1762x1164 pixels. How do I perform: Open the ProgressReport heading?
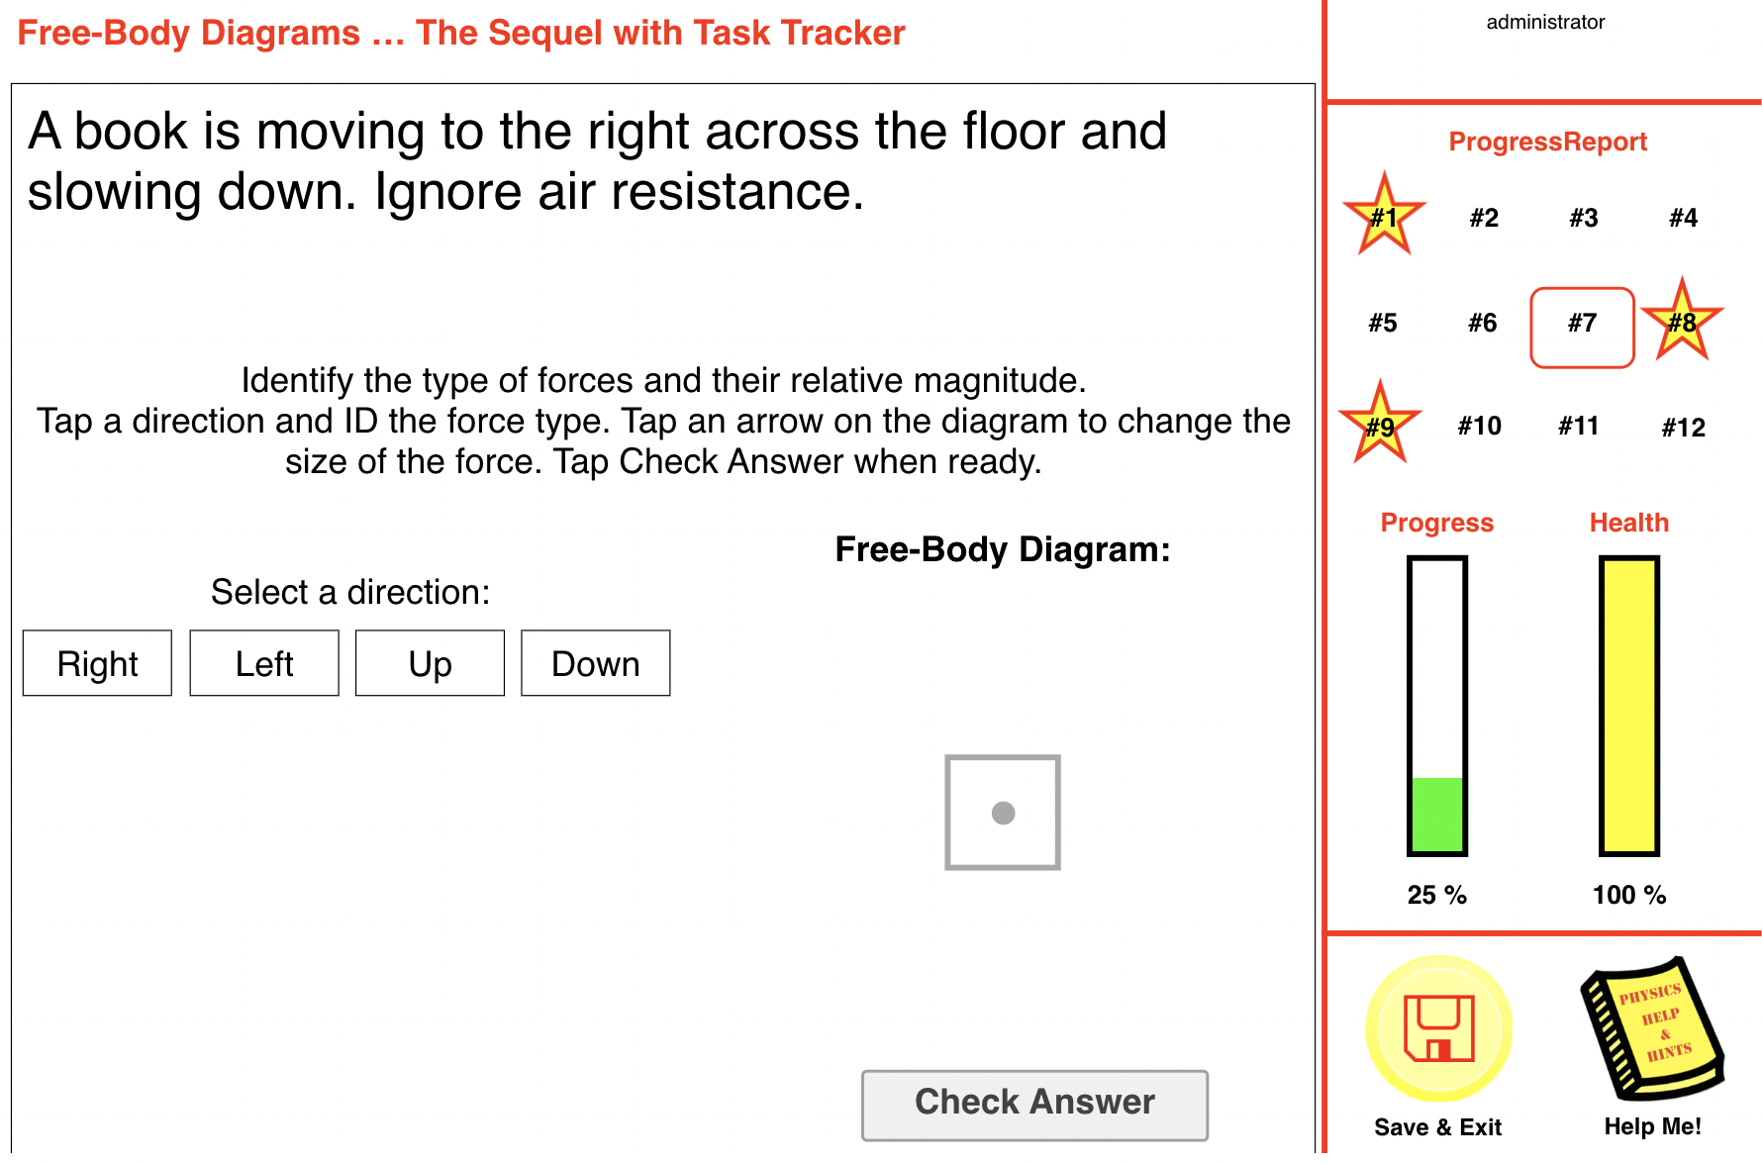(x=1547, y=141)
